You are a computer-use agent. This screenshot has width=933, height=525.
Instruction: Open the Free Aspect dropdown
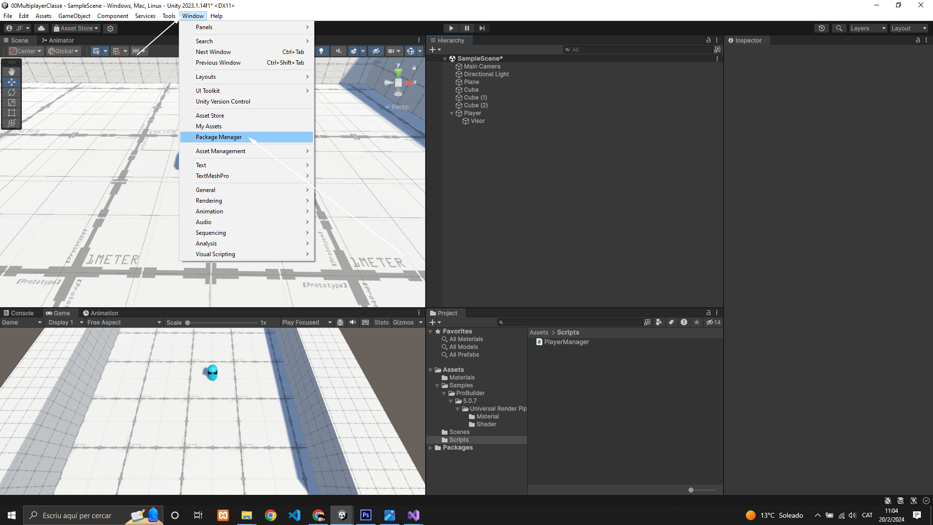click(x=124, y=322)
